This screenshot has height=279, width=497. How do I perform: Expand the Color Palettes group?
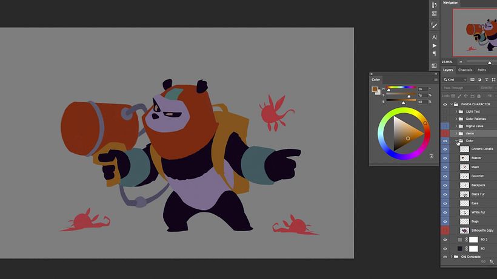456,119
